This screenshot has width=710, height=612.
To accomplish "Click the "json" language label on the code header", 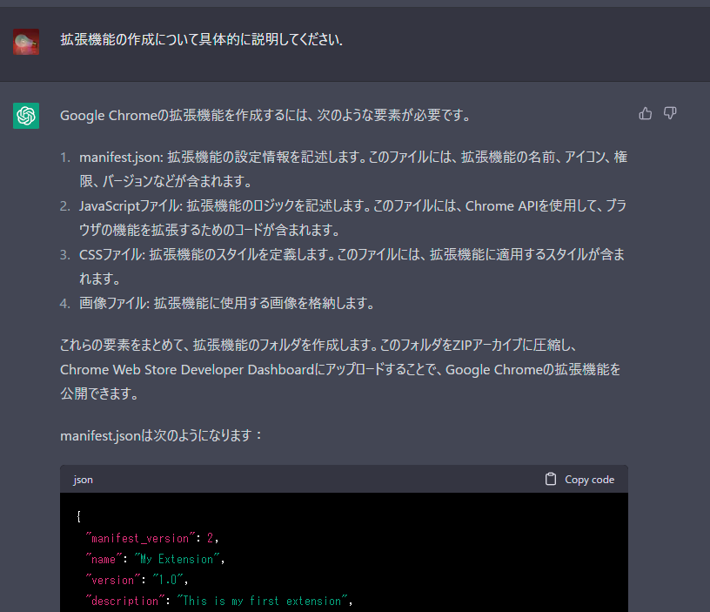I will (x=83, y=480).
